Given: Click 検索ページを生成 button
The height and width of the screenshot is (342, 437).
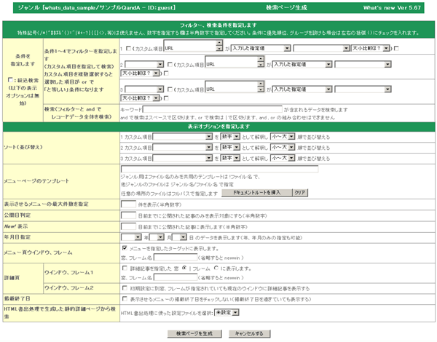Looking at the screenshot, I should click(x=194, y=334).
